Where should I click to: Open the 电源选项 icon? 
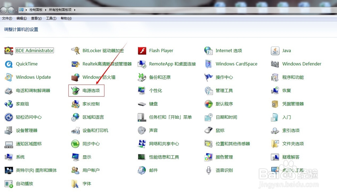point(75,91)
